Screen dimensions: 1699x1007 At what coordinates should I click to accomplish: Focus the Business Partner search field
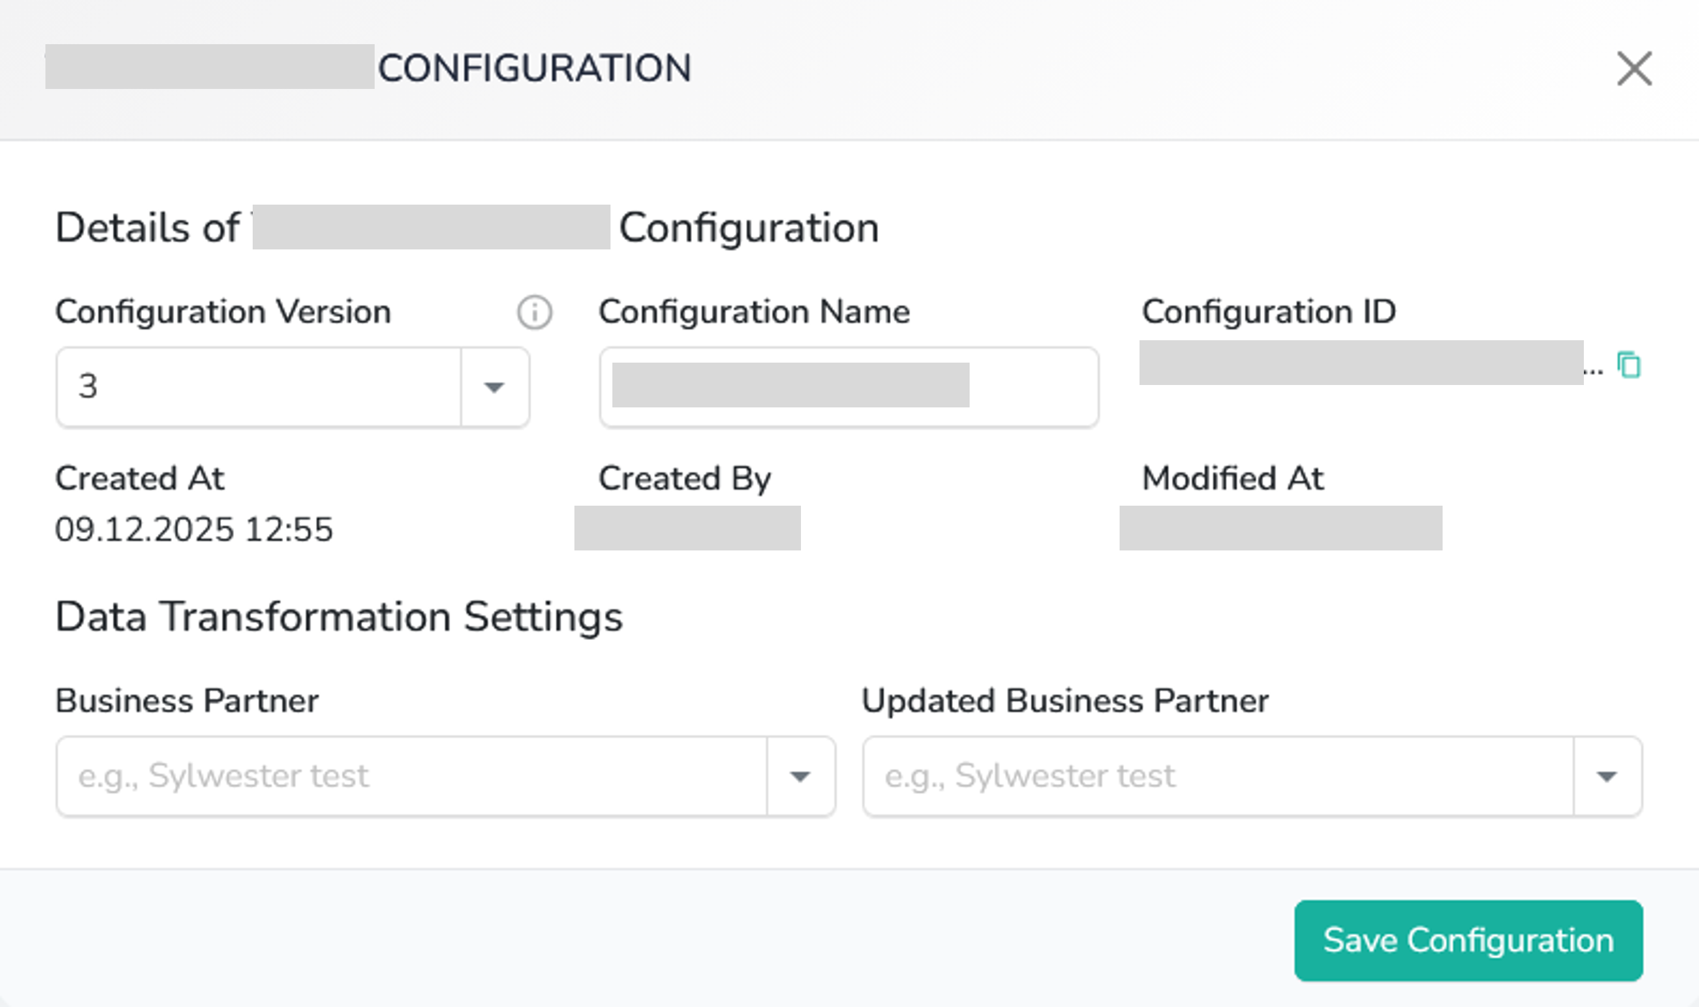411,776
